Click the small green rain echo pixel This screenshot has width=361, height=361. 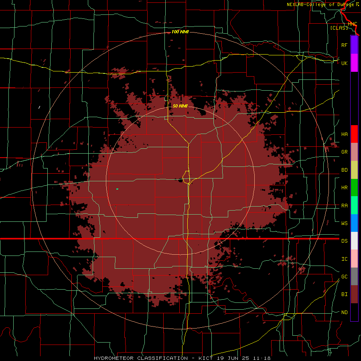tap(118, 189)
